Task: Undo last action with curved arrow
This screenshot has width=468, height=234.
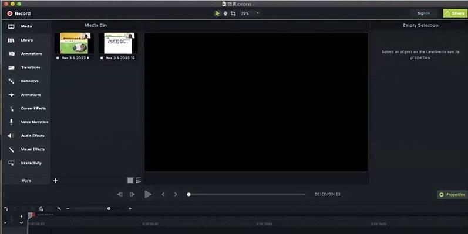Action: [x=6, y=209]
